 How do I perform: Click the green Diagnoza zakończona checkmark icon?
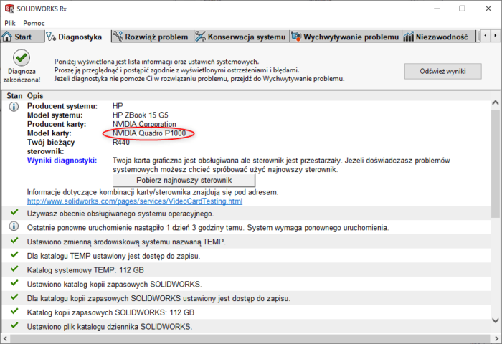[22, 57]
